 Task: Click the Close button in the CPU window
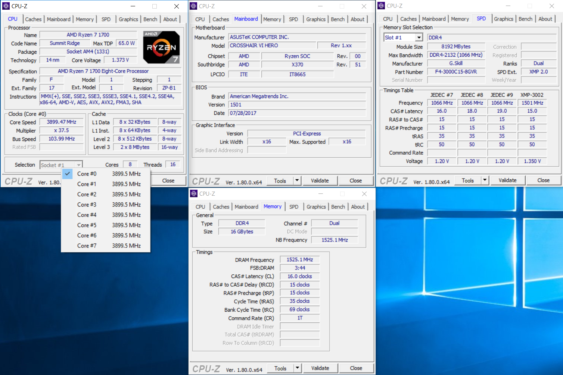[168, 181]
